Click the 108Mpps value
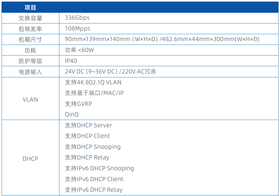This screenshot has height=196, width=280. point(78,29)
